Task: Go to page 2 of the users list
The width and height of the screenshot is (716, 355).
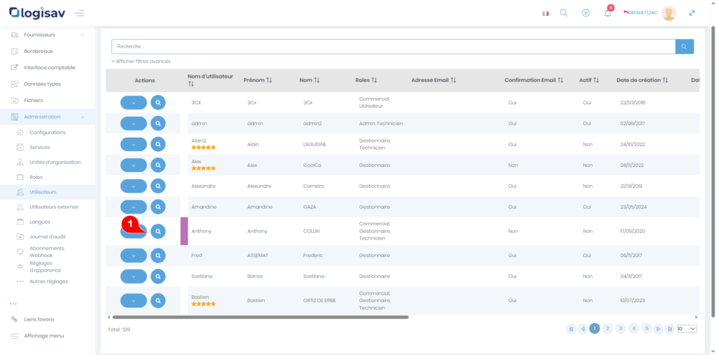Action: click(x=608, y=328)
